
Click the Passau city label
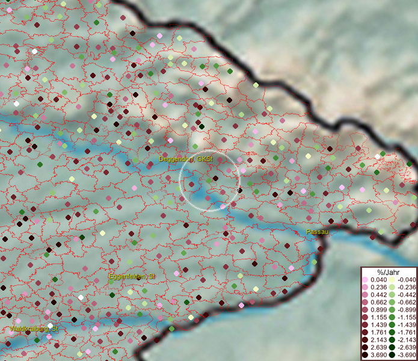click(317, 232)
